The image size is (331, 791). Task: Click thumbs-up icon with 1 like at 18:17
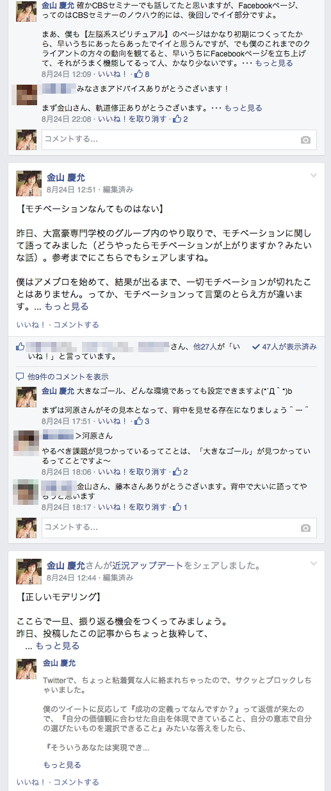177,507
